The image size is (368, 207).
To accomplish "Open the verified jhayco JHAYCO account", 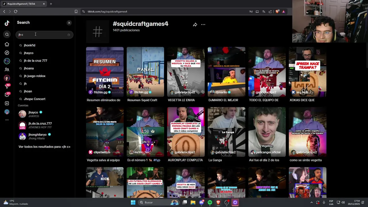I will (x=45, y=114).
